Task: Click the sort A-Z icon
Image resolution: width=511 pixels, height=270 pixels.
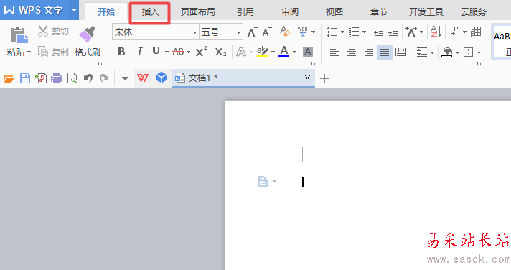Action: 436,32
